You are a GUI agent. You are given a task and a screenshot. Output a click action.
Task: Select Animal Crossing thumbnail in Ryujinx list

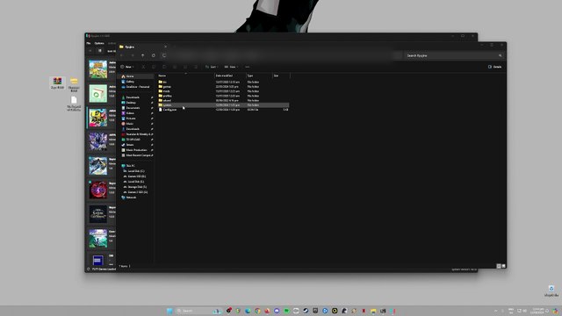tap(98, 69)
